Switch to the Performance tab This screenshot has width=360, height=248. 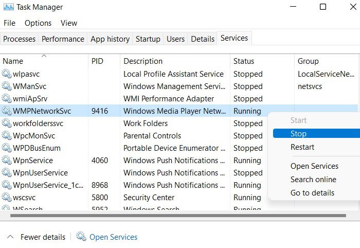(x=63, y=39)
